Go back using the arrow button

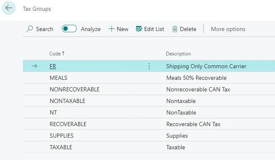(9, 8)
